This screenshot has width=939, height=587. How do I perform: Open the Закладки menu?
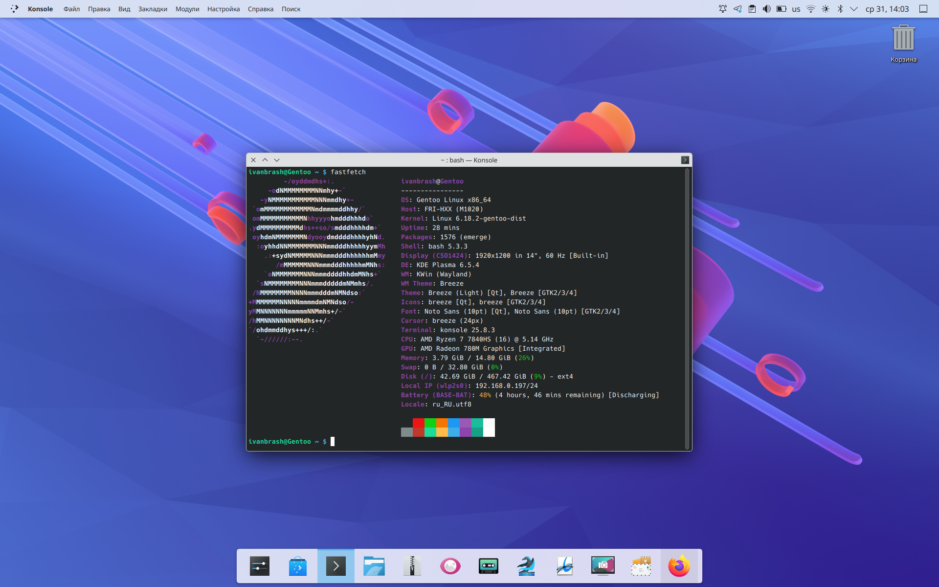click(153, 9)
